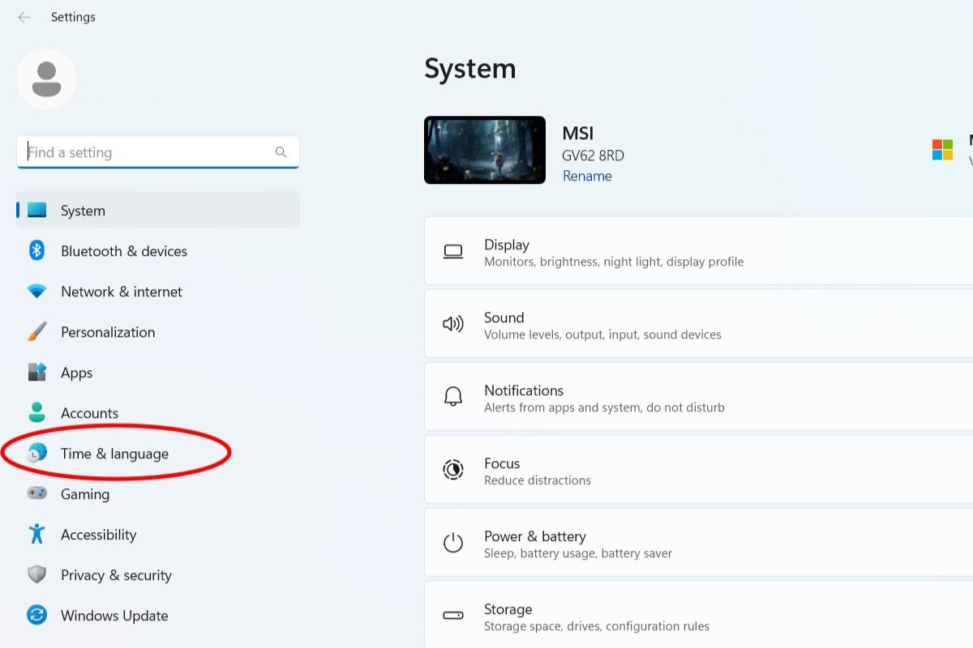Click the Network Wi-Fi icon
The height and width of the screenshot is (648, 973).
point(36,291)
